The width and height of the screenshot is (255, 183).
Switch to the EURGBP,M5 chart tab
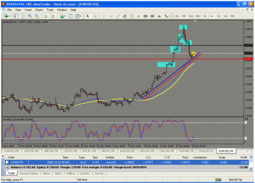click(x=186, y=151)
